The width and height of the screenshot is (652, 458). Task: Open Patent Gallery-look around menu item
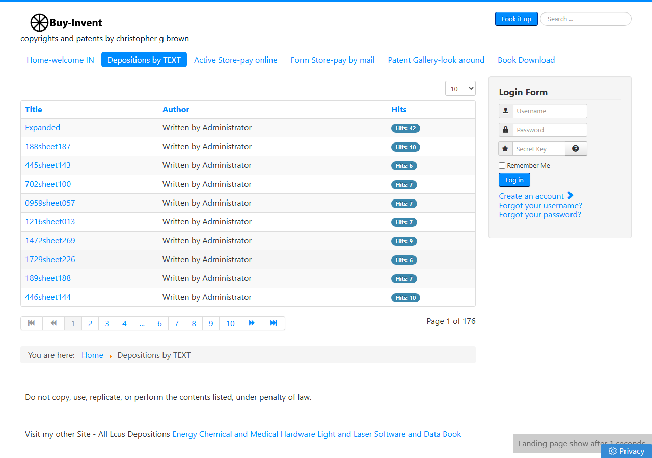click(436, 60)
